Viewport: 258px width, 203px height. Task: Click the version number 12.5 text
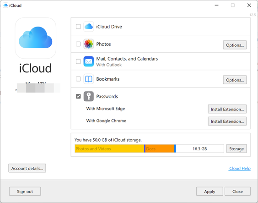(253, 15)
